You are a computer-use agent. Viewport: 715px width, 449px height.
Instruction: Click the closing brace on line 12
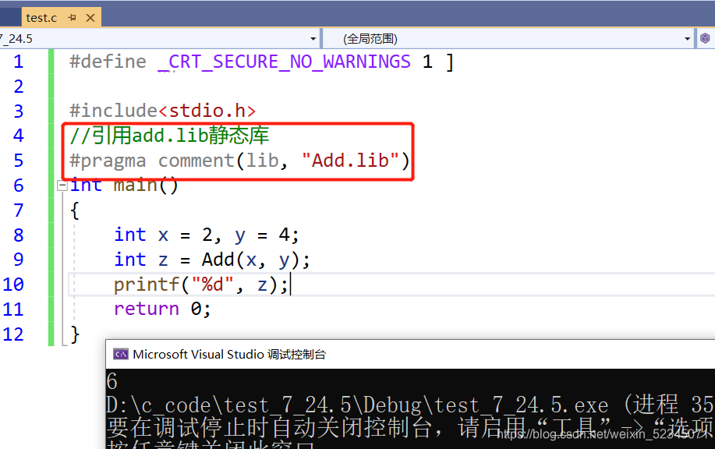(75, 334)
